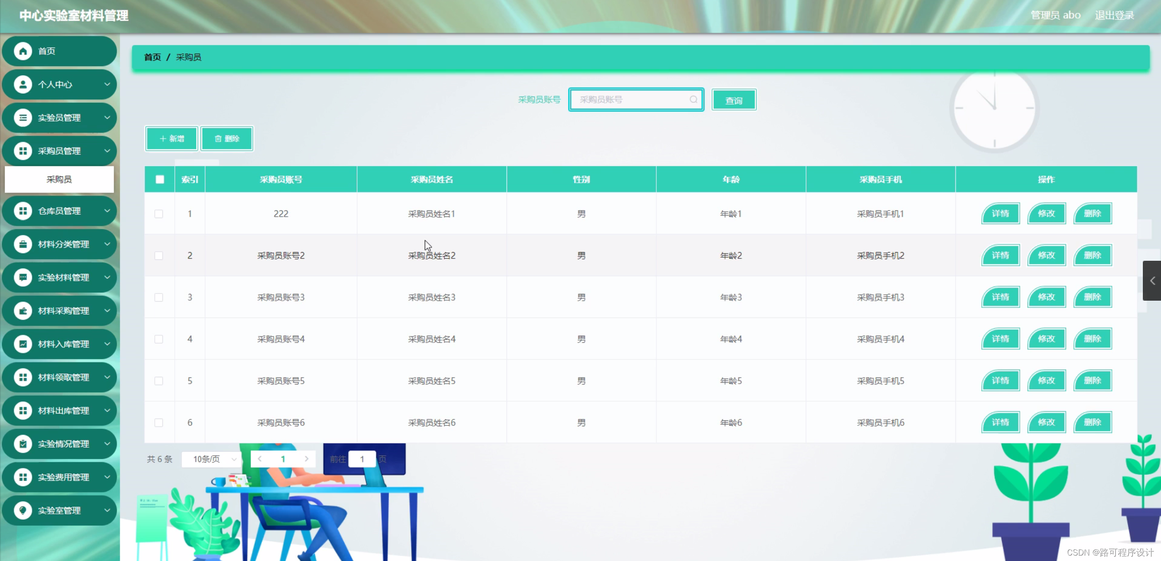Click 退出登录 to log out

pyautogui.click(x=1114, y=15)
